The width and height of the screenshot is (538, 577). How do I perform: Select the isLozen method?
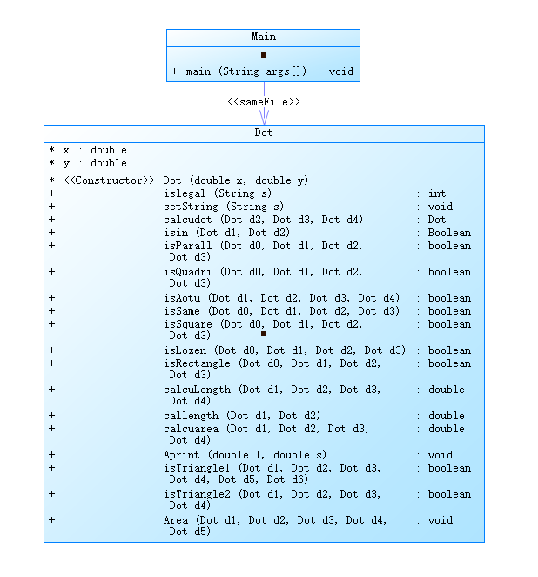click(259, 350)
